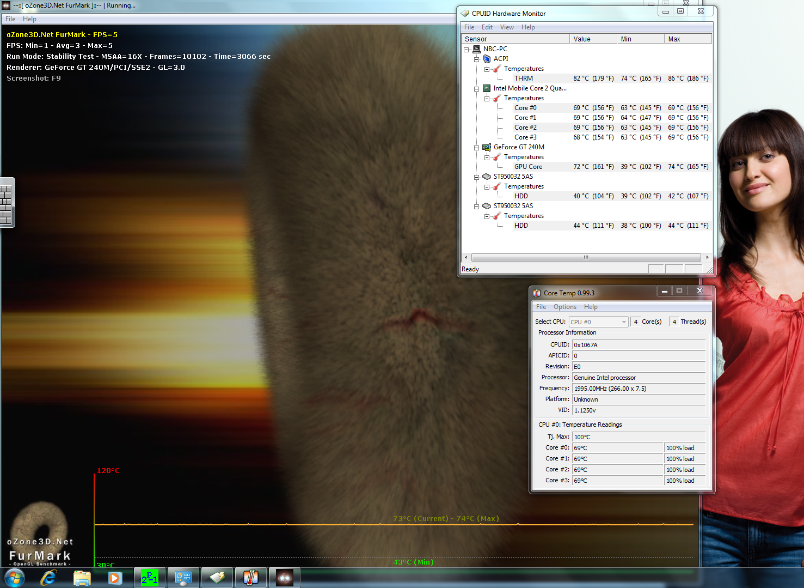This screenshot has height=588, width=804.
Task: Click the Max column header
Action: point(688,39)
